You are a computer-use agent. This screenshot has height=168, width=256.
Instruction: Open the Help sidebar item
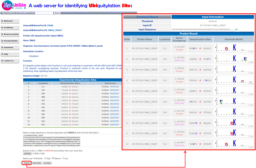click(10, 54)
